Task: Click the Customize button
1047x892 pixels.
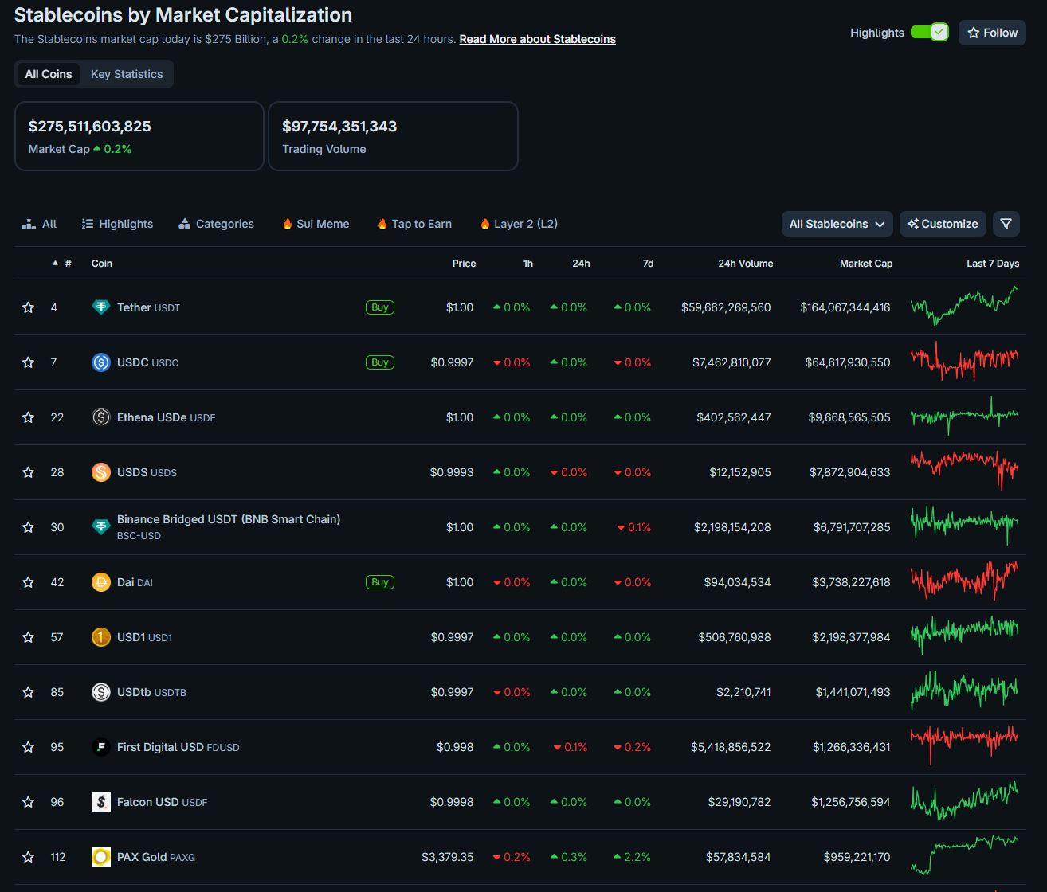Action: (943, 224)
